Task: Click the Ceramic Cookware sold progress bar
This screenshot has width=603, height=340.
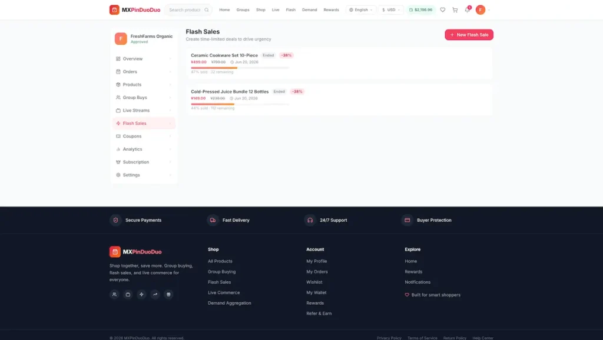Action: (x=240, y=68)
